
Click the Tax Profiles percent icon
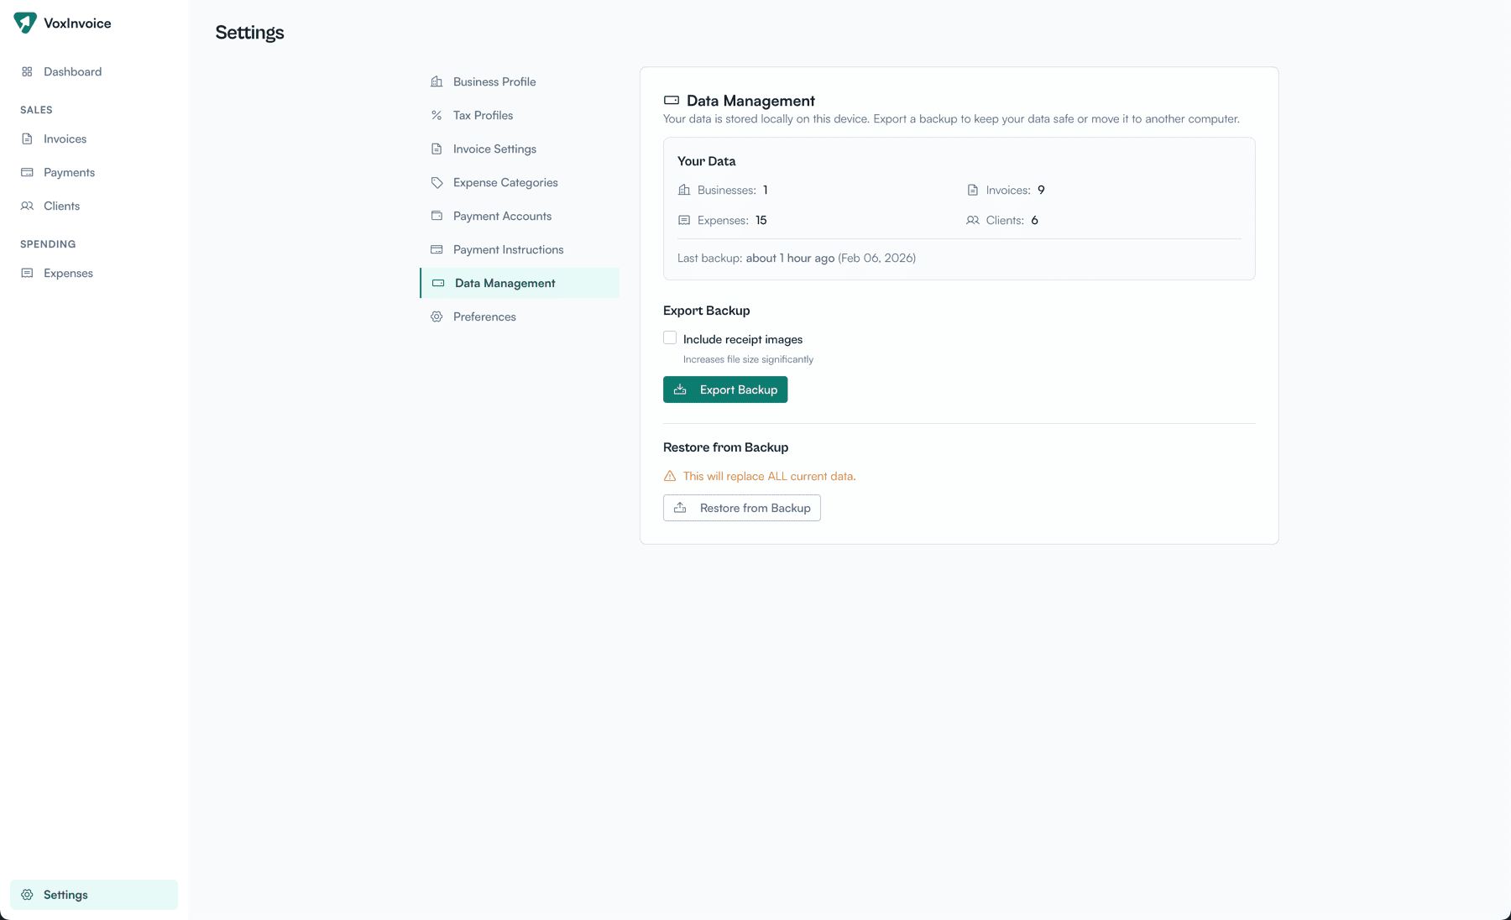pyautogui.click(x=437, y=115)
